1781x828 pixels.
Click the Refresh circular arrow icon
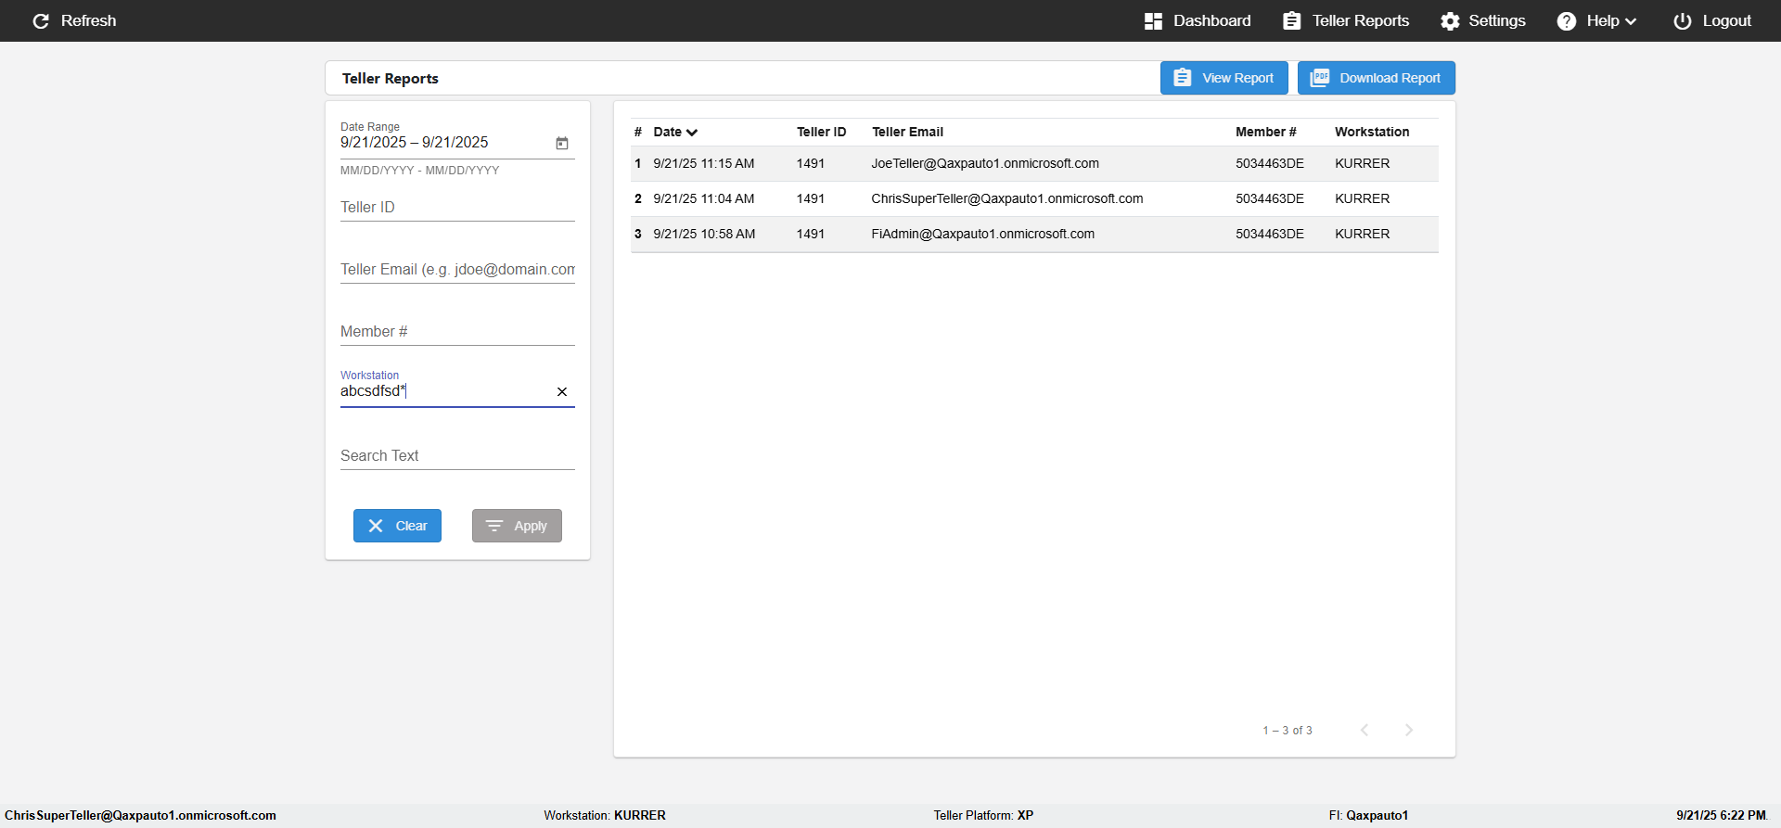click(x=41, y=20)
